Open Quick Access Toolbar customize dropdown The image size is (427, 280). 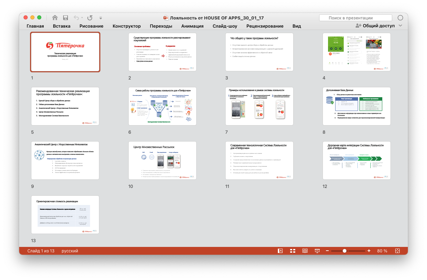(101, 18)
